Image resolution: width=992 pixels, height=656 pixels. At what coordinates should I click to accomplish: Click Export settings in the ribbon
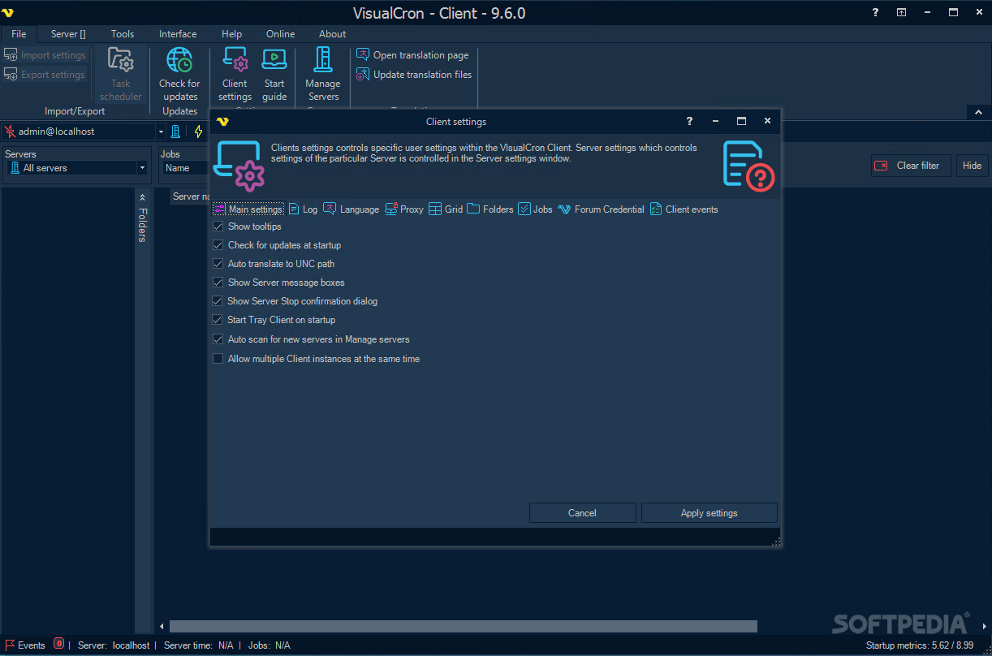[x=45, y=75]
